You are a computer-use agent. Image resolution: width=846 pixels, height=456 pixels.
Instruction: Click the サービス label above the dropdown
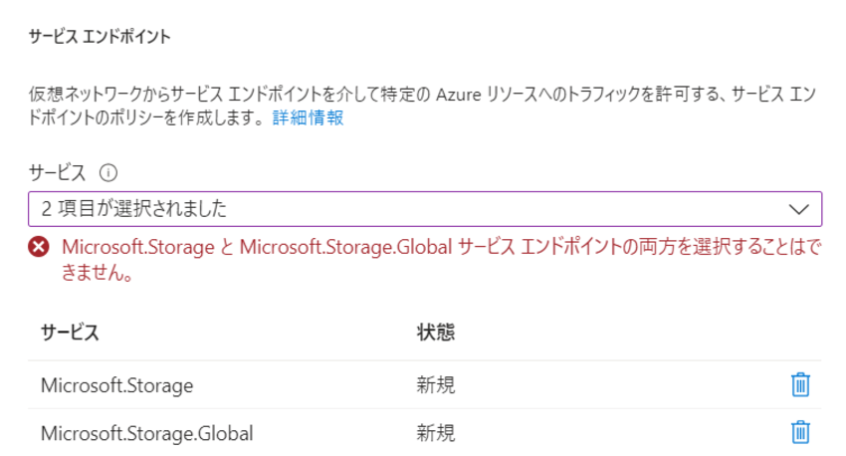click(57, 172)
